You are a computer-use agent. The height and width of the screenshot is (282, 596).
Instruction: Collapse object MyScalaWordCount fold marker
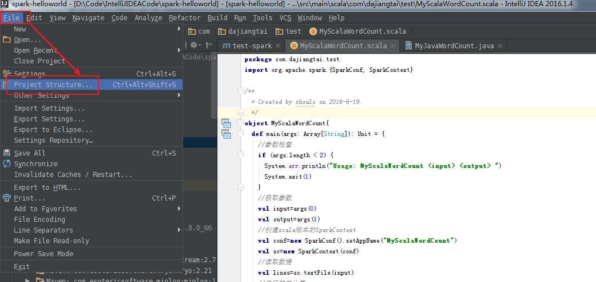[x=241, y=123]
